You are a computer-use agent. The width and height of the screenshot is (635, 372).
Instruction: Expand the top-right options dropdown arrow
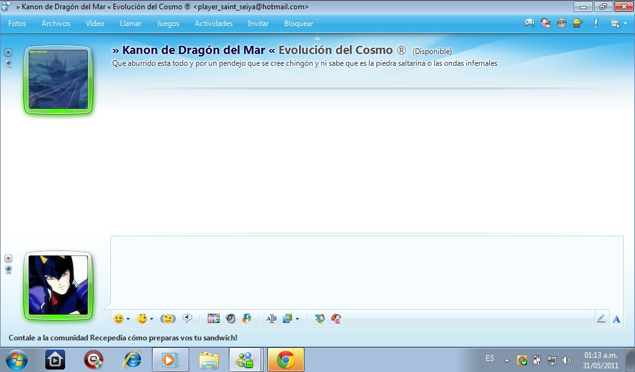click(x=626, y=24)
